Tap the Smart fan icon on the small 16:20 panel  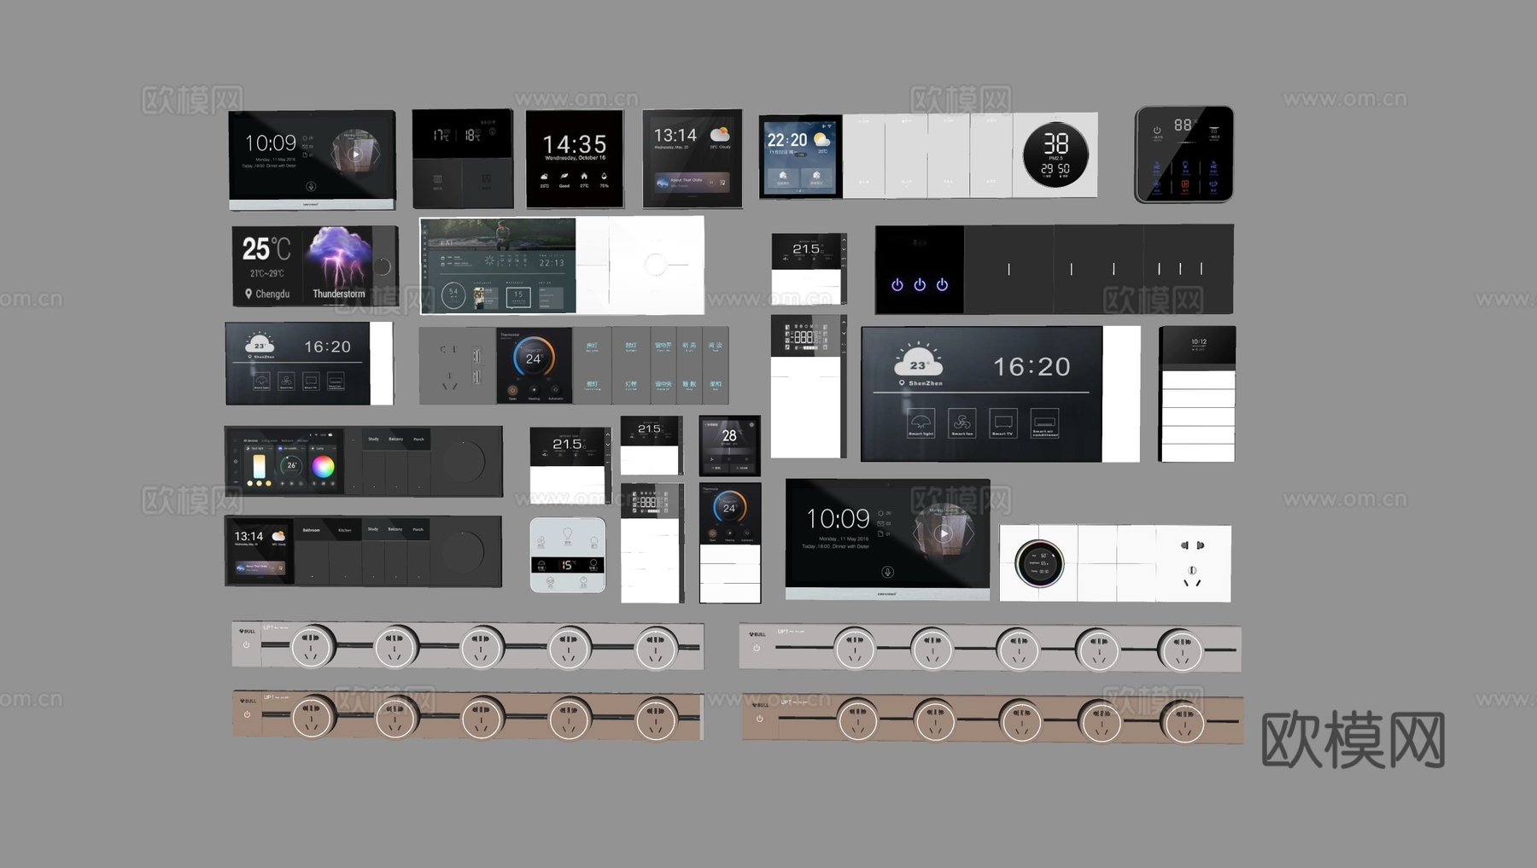coord(286,381)
